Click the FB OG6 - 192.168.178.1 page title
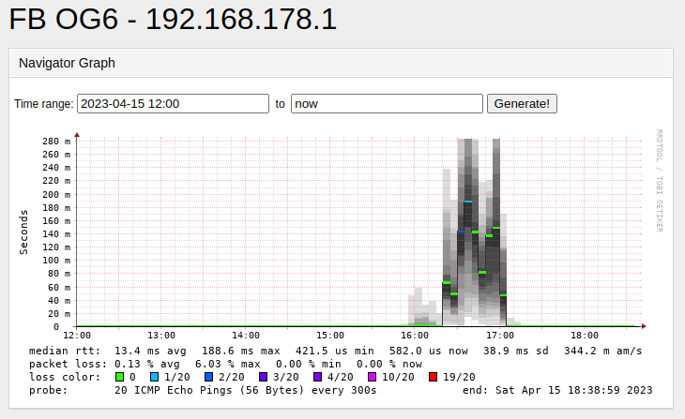Viewport: 685px width, 419px height. [x=173, y=20]
